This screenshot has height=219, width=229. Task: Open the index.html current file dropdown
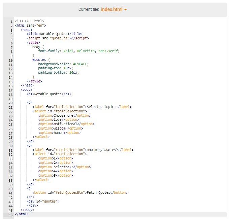[114, 9]
